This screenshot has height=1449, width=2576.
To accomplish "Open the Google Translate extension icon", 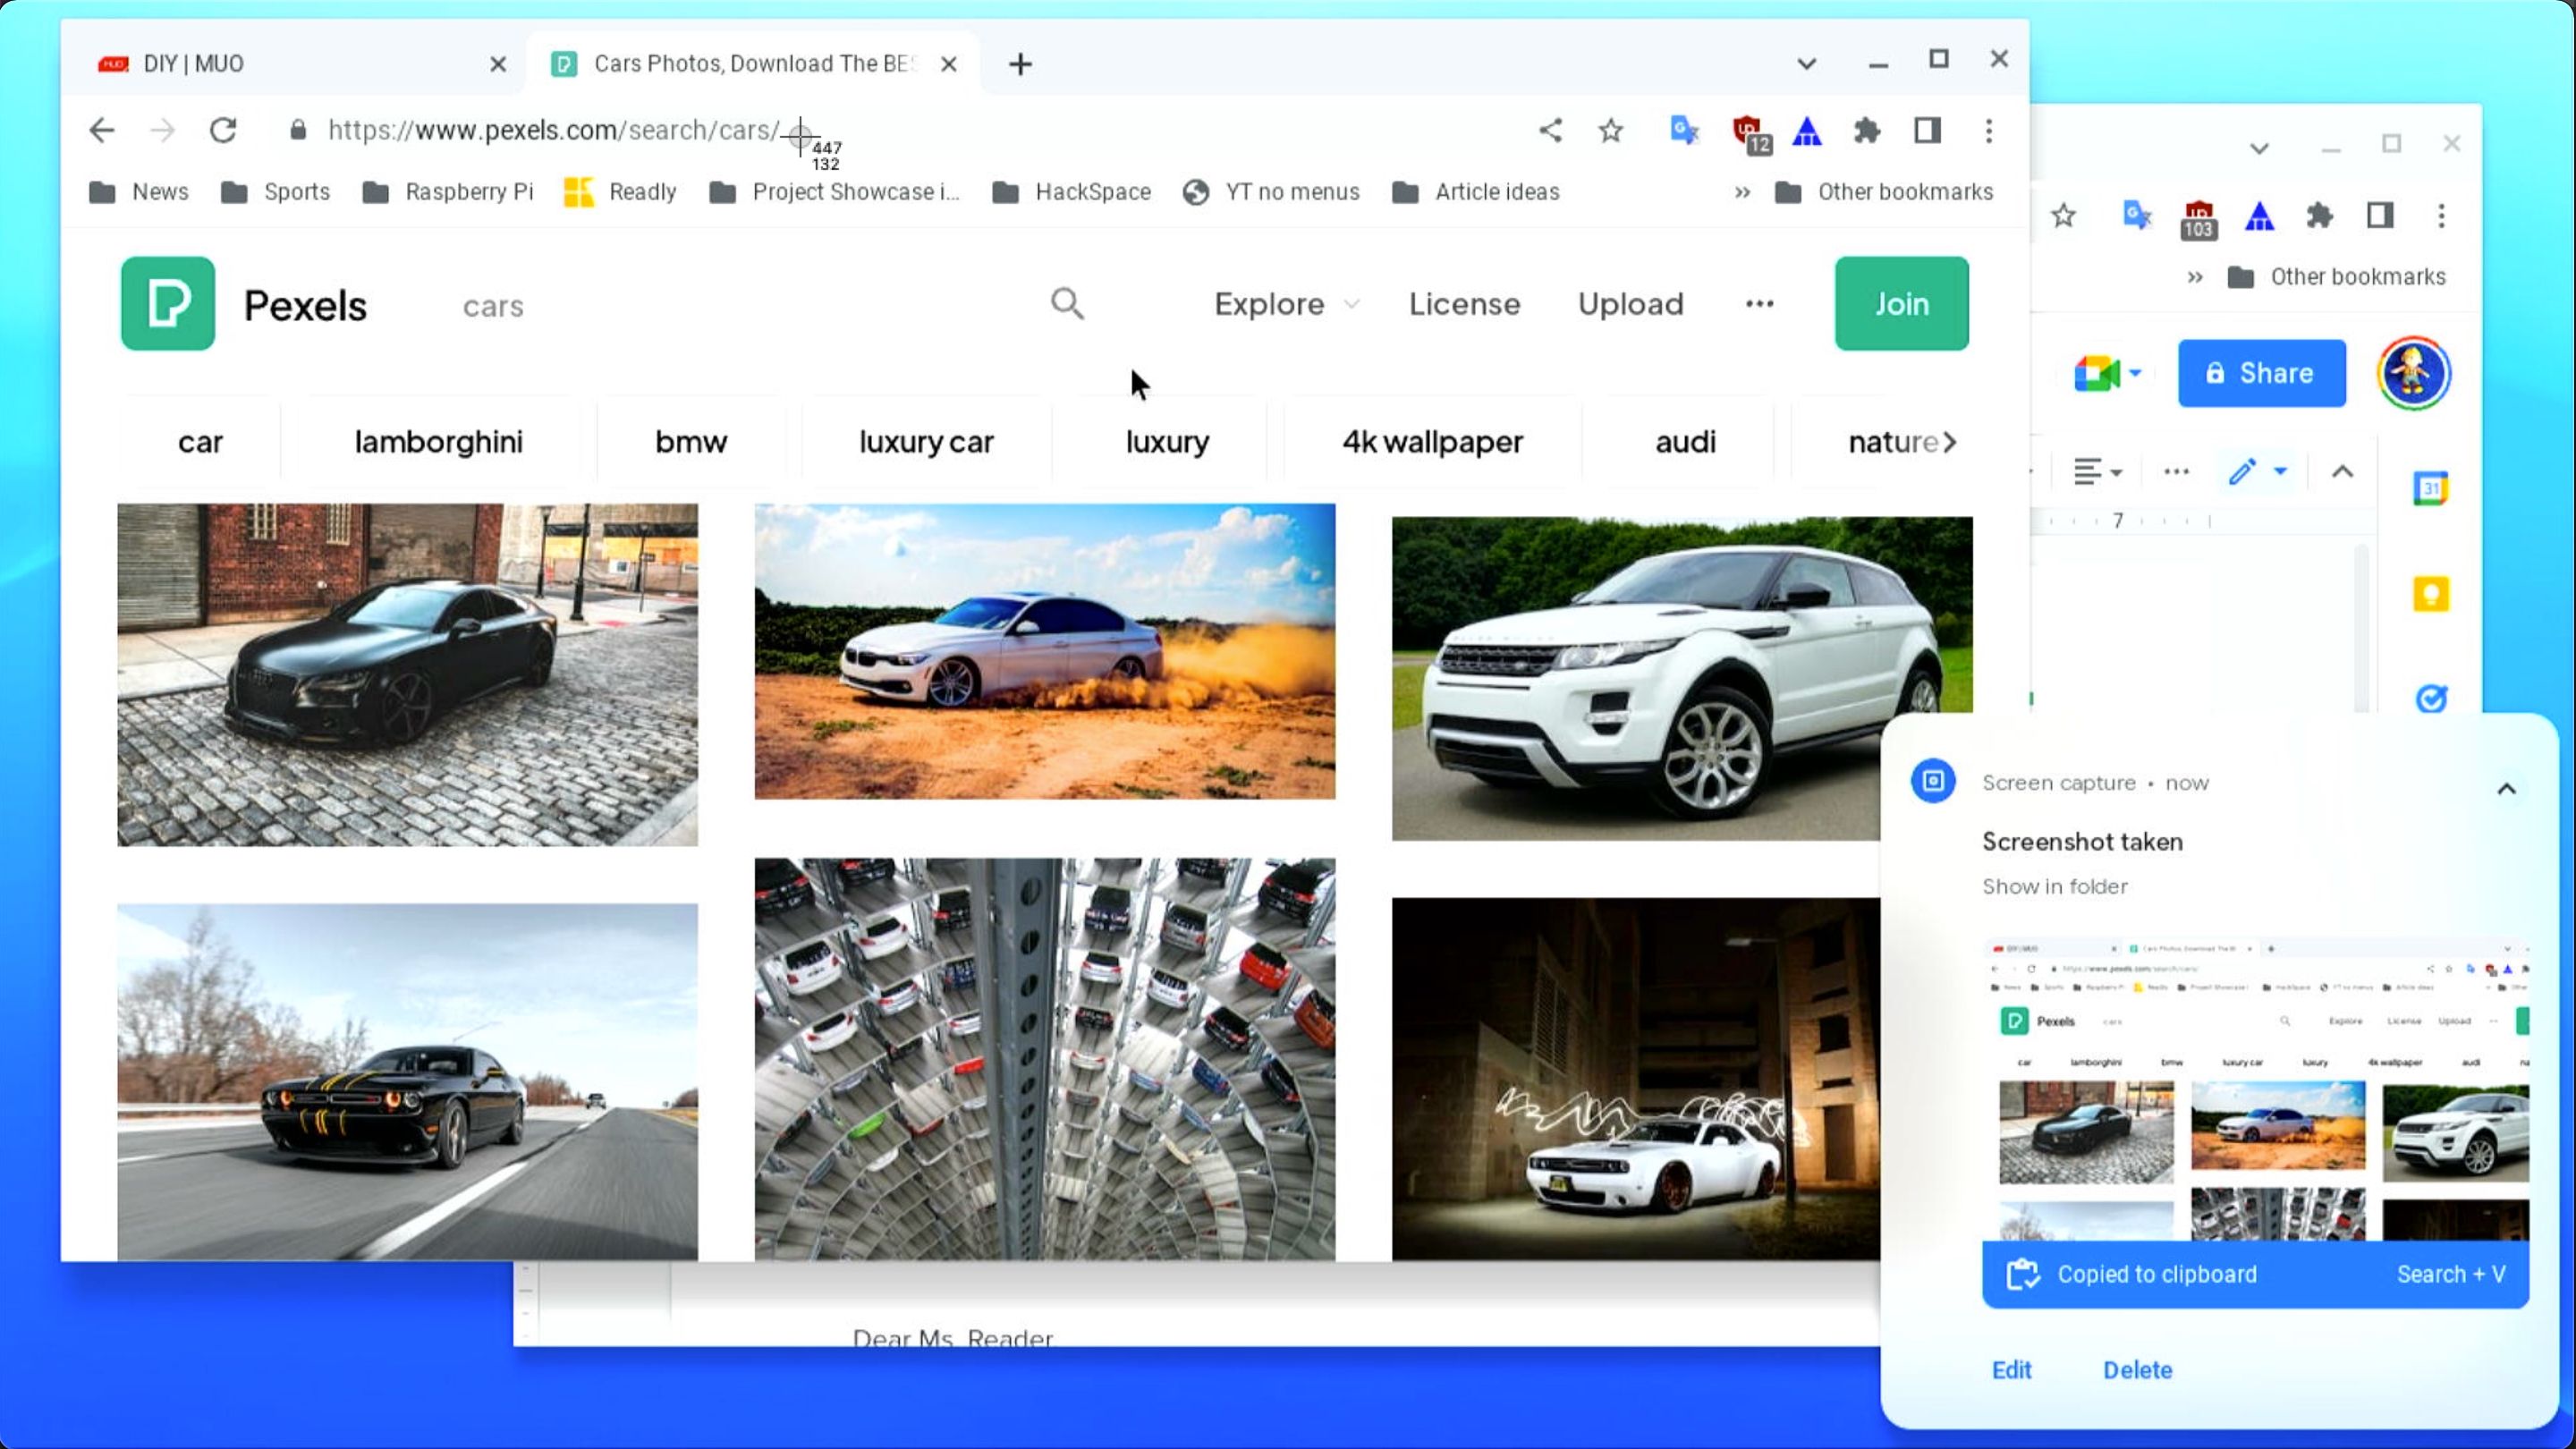I will point(1684,131).
